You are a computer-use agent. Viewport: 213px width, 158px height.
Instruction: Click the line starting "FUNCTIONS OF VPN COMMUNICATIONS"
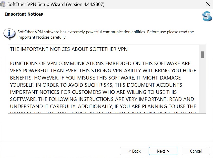point(100,63)
